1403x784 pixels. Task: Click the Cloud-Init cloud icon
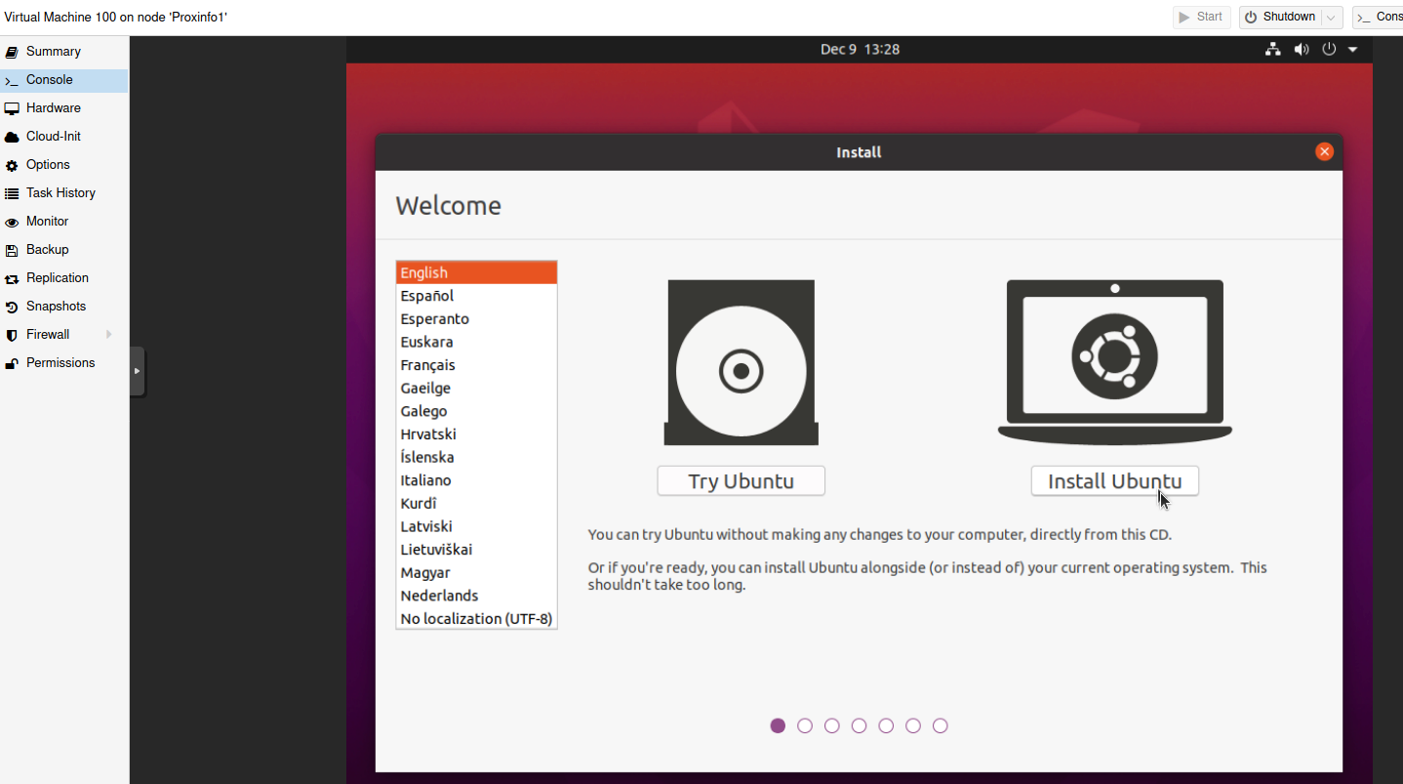tap(12, 137)
